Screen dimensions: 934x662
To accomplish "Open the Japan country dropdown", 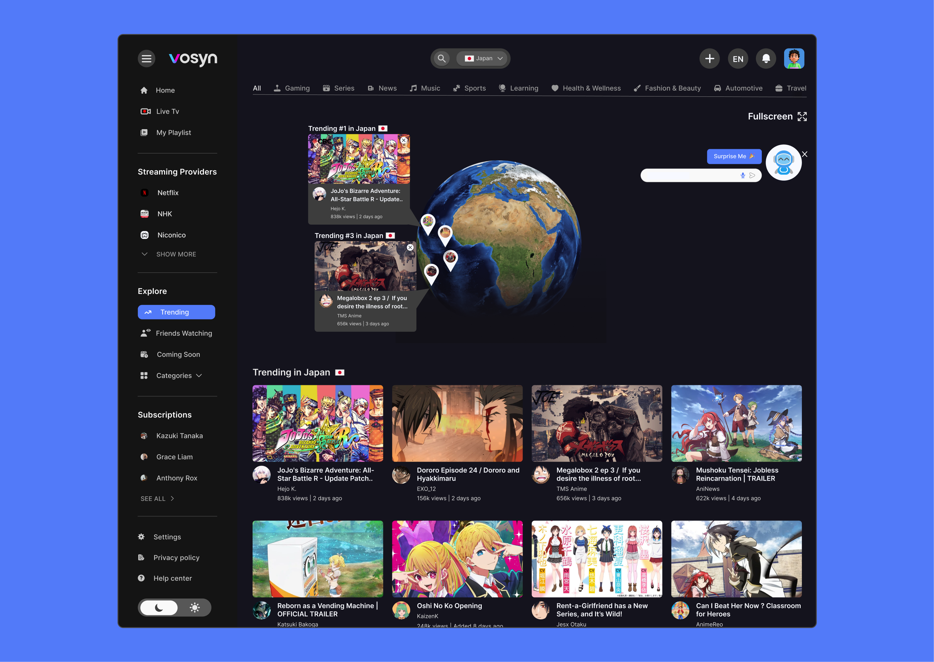I will click(484, 59).
